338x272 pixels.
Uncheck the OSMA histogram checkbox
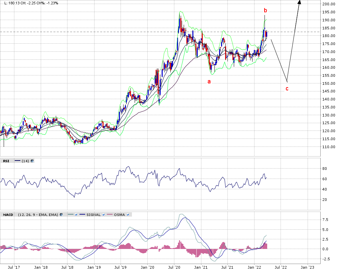pos(128,215)
